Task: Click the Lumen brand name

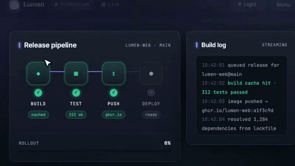Action: coord(34,4)
